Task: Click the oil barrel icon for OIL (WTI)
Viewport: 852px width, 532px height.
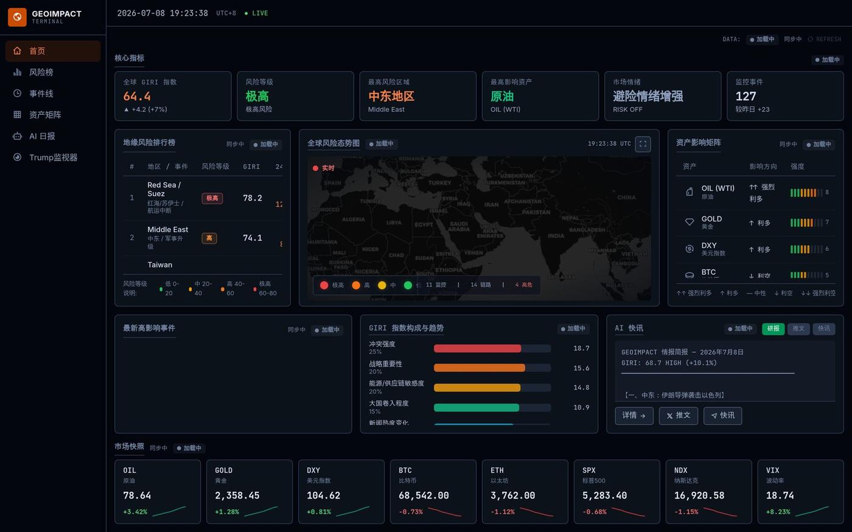Action: (x=690, y=192)
